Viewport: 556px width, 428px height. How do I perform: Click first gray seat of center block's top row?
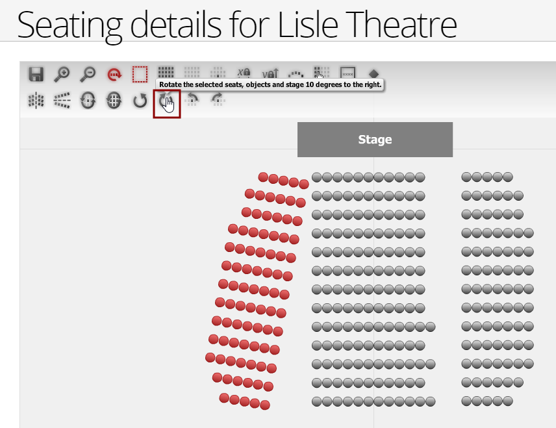pos(316,177)
